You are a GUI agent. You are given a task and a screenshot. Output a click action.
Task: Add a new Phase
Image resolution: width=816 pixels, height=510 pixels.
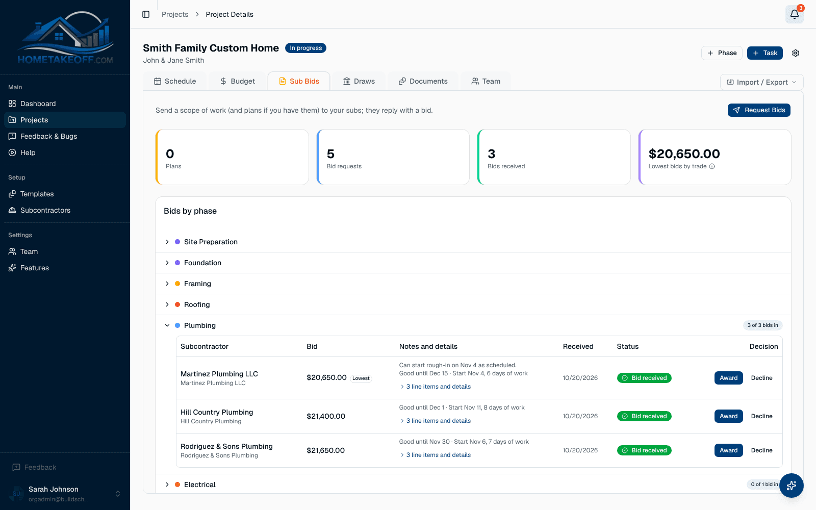[722, 53]
